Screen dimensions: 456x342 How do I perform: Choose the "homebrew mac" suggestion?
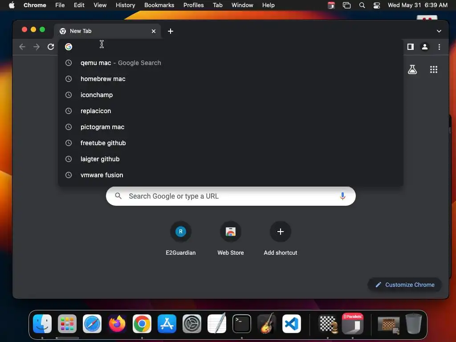[231, 79]
